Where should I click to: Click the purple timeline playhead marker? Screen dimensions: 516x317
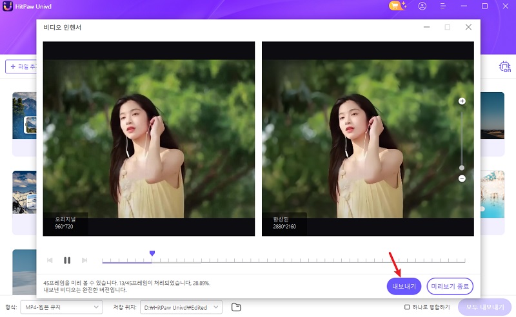(x=152, y=253)
